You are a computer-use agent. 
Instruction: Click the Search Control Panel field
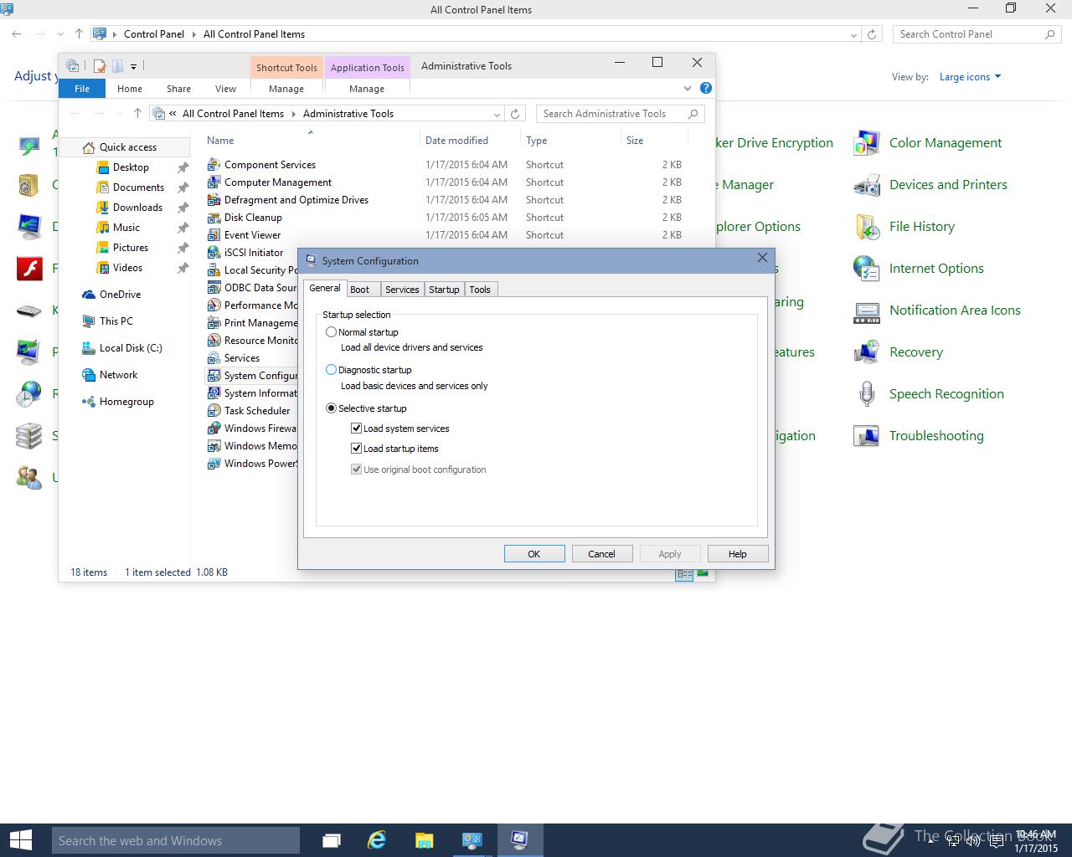976,34
